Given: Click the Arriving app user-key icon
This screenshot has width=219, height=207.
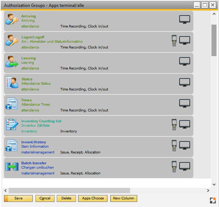Looking at the screenshot, I should coord(11,20).
